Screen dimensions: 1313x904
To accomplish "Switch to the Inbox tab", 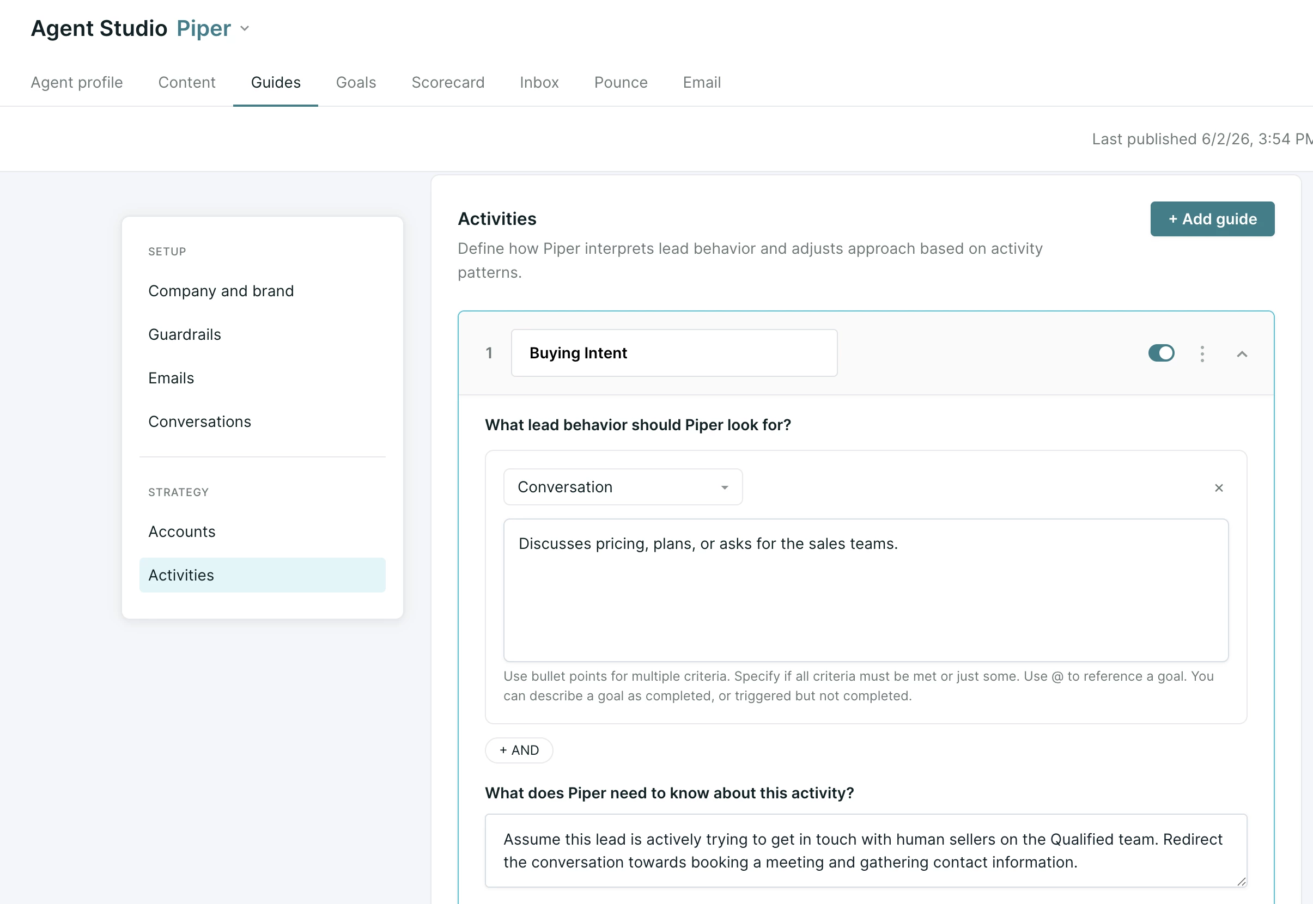I will click(x=539, y=82).
